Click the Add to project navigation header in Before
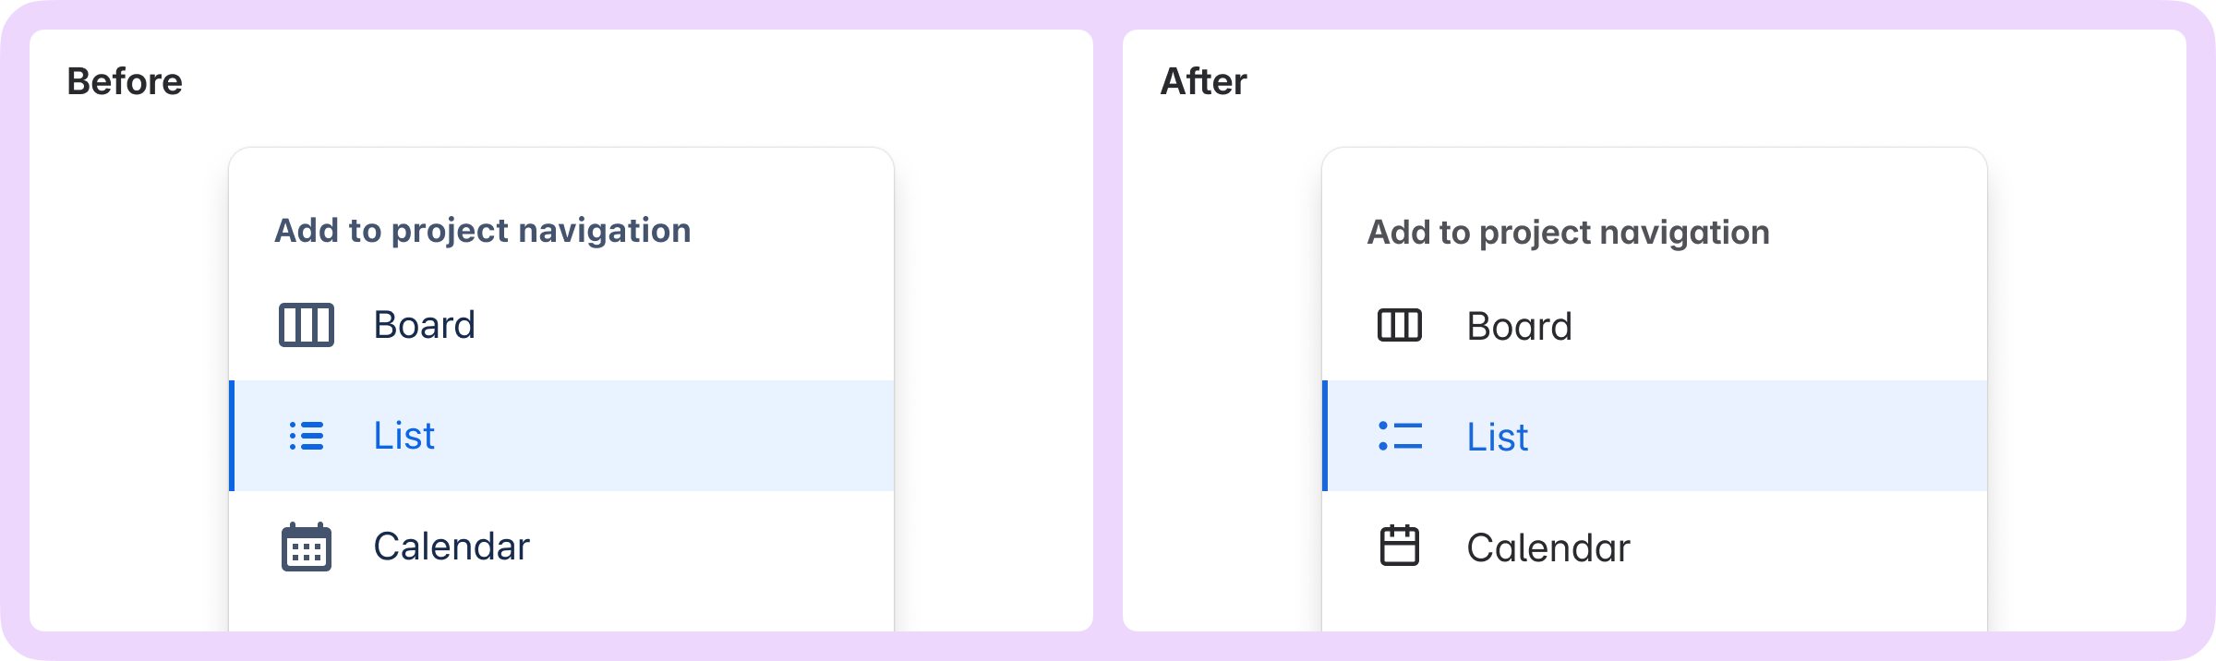 (482, 230)
